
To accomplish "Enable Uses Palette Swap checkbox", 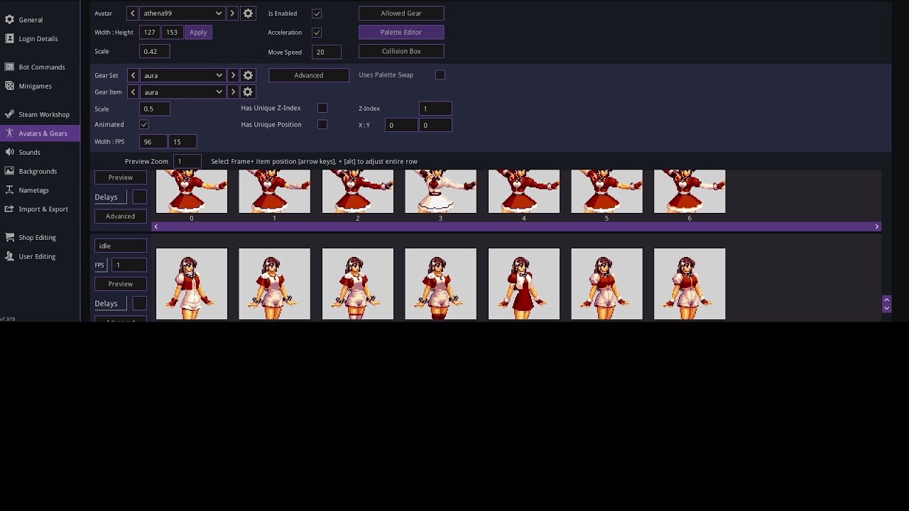I will [440, 75].
